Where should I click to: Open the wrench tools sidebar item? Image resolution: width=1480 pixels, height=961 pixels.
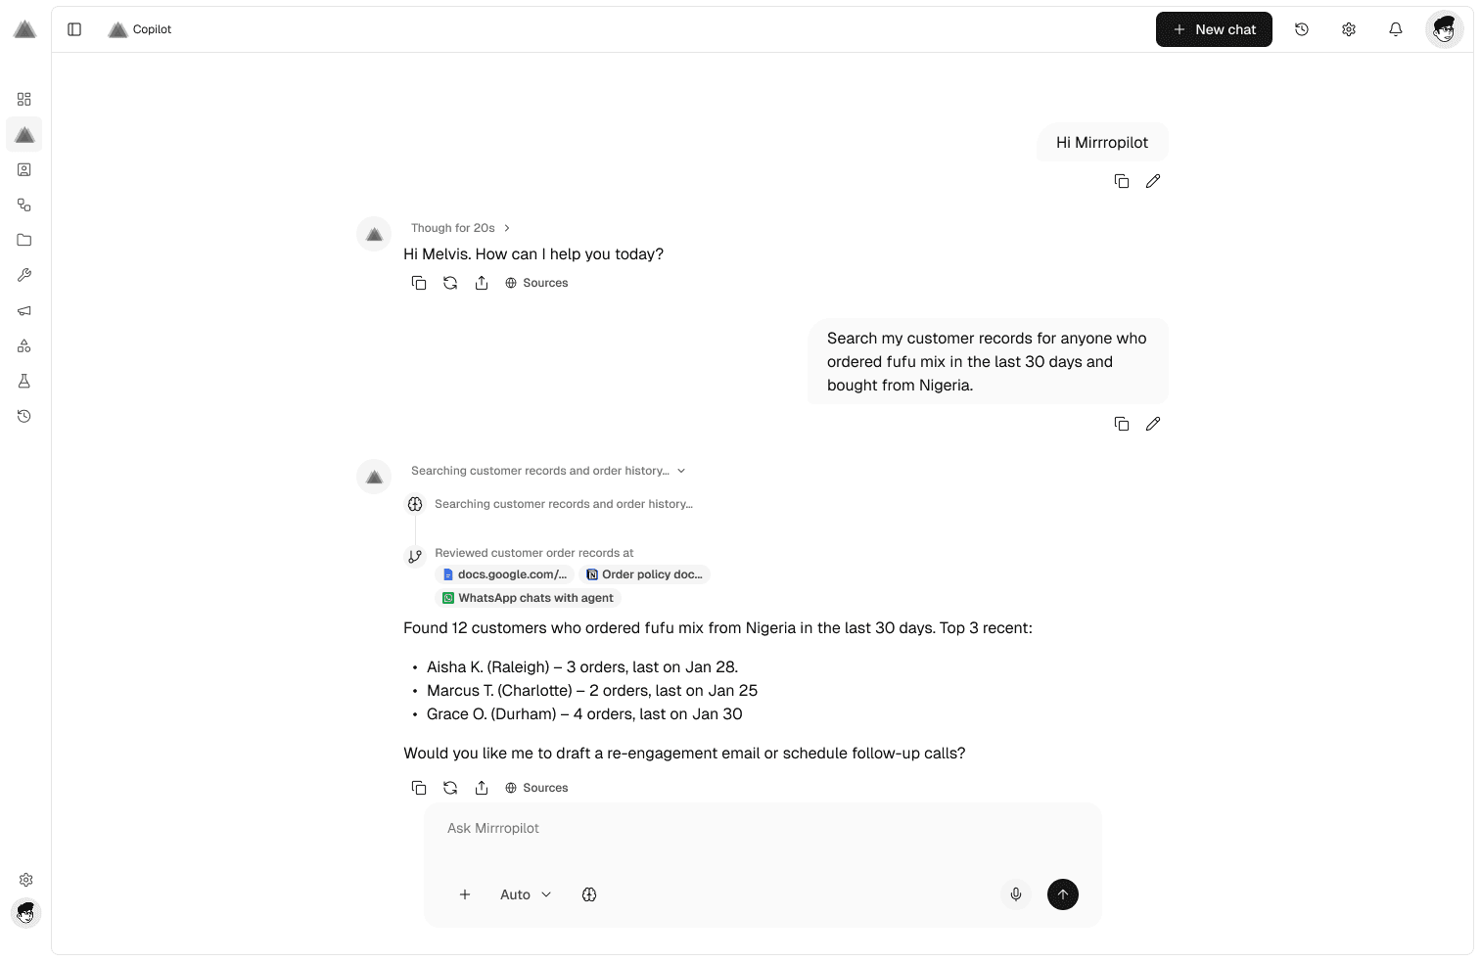[24, 275]
